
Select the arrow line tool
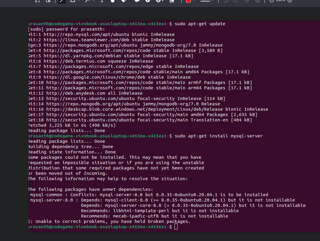(x=88, y=1)
